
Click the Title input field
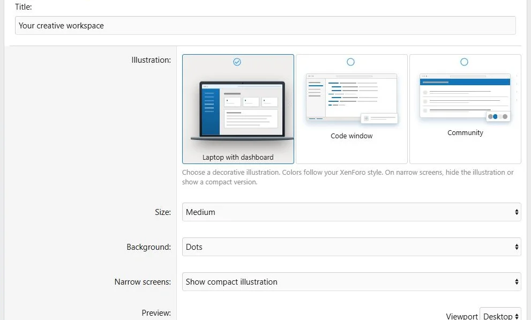pyautogui.click(x=265, y=25)
